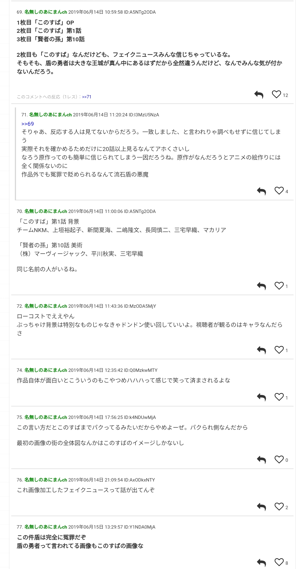Click the username on comment 69
This screenshot has width=296, height=569.
click(45, 12)
